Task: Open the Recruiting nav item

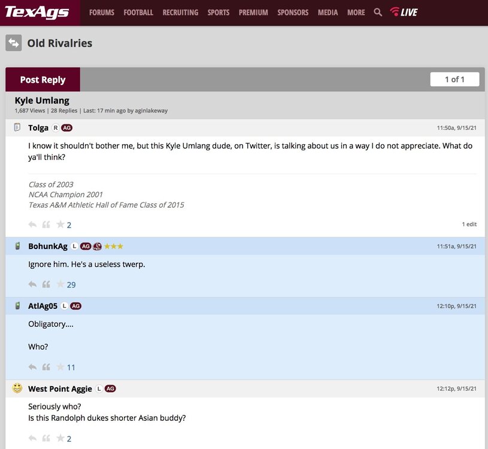Action: click(180, 12)
